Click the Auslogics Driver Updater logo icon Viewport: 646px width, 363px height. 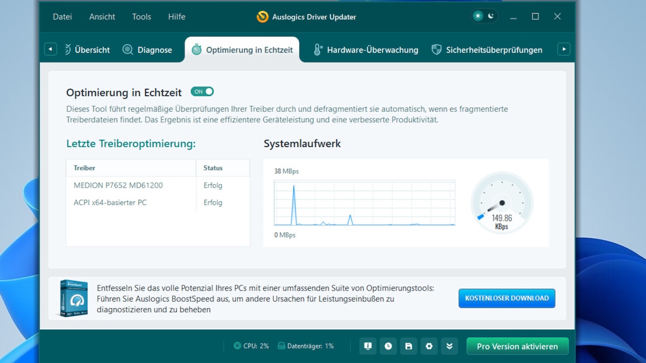pos(263,17)
